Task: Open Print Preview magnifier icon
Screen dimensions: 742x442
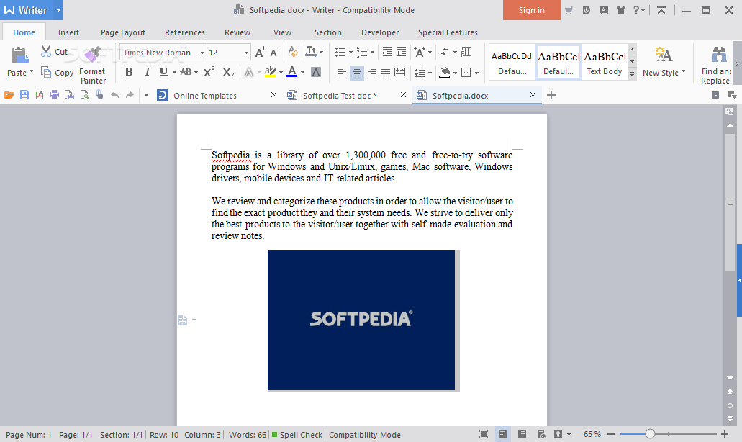Action: 84,95
